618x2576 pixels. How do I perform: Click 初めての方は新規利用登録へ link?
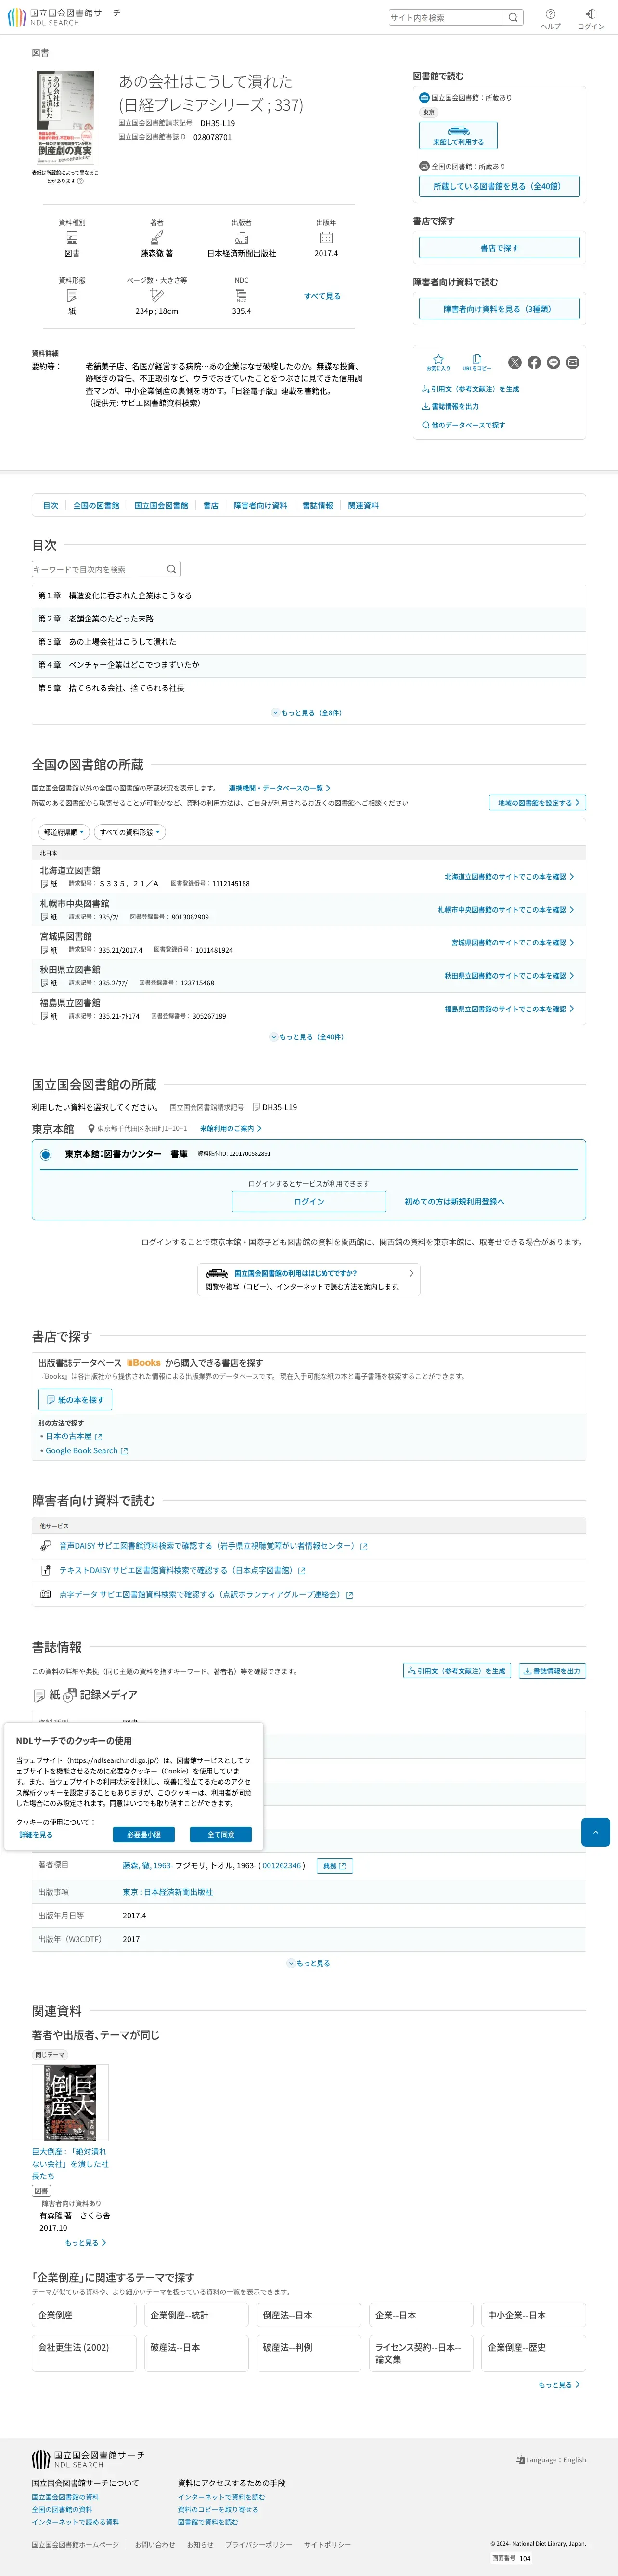(454, 1201)
